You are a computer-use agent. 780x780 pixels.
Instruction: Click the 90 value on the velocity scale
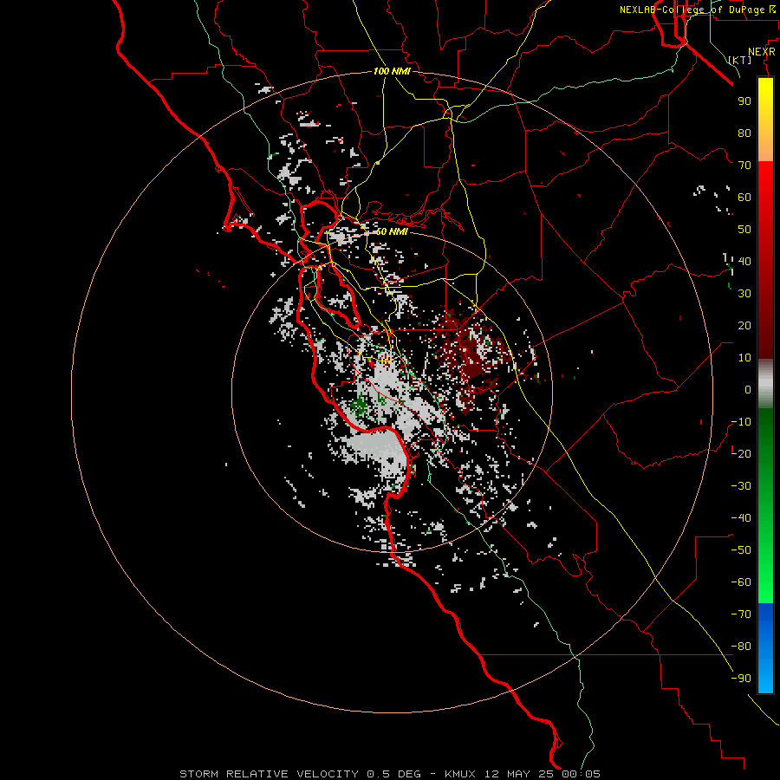[744, 101]
